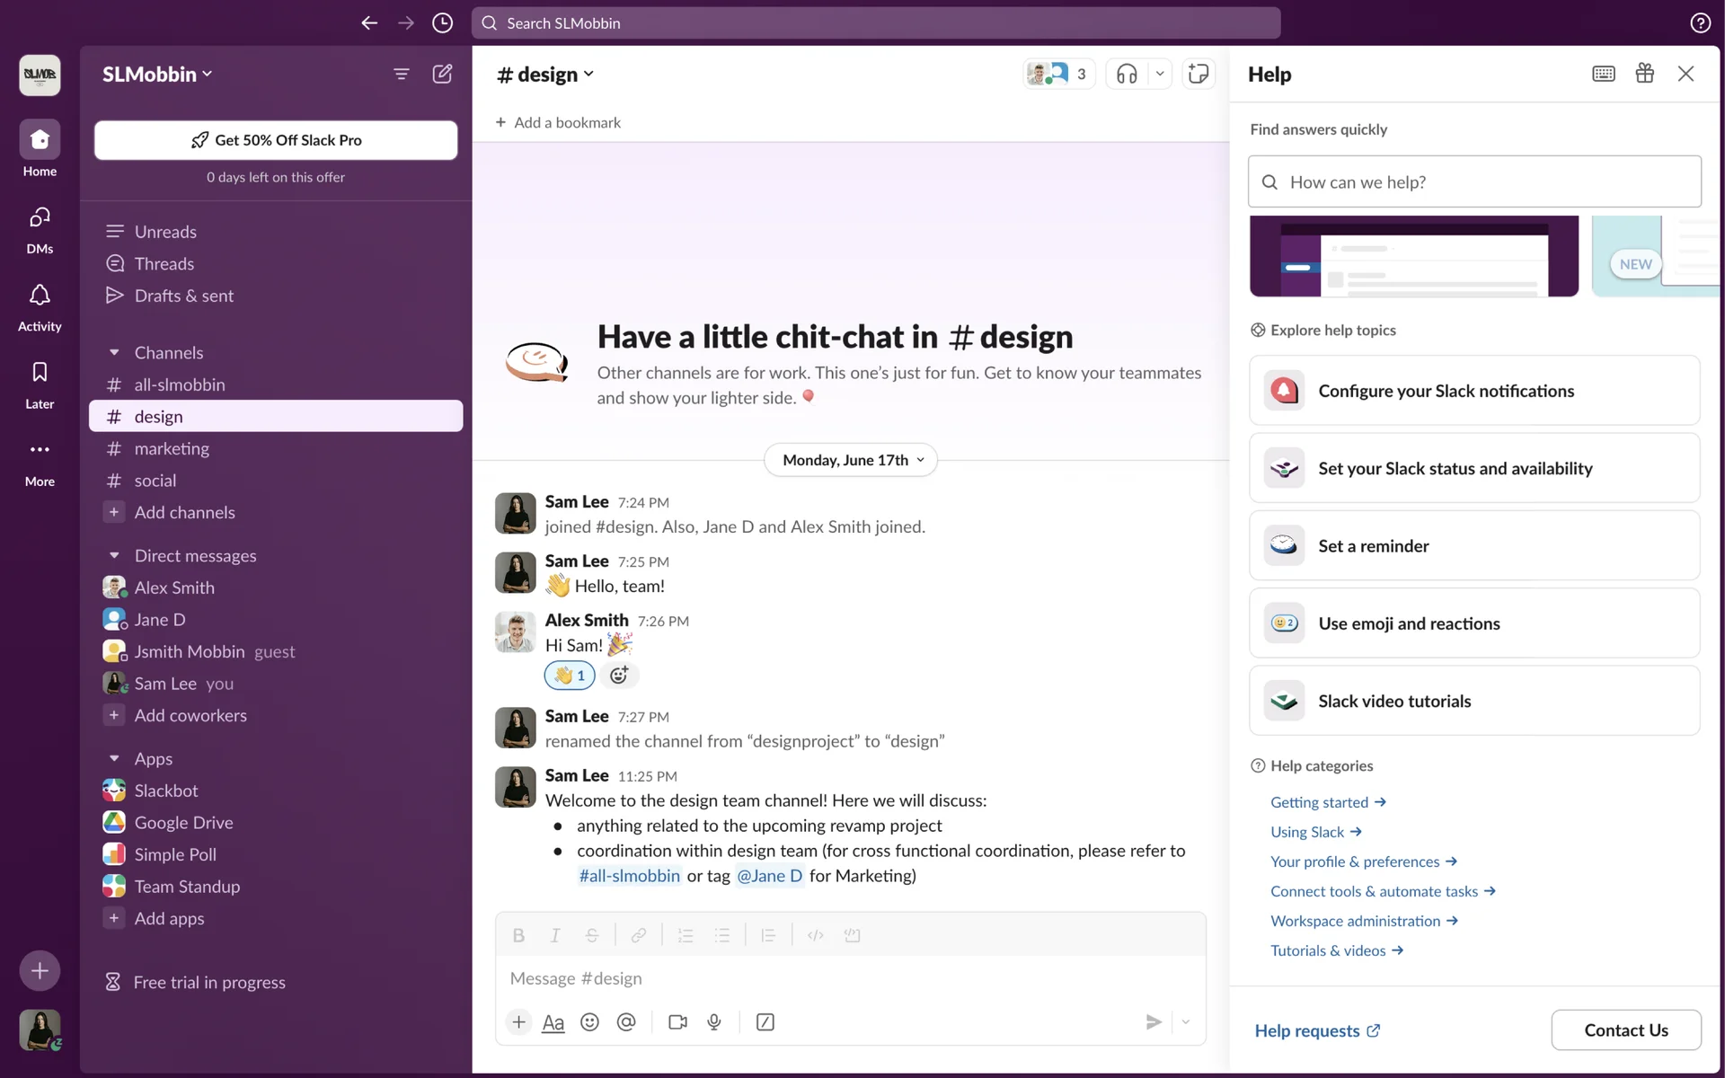
Task: Open the SLMobbin workspace dropdown menu
Action: (157, 75)
